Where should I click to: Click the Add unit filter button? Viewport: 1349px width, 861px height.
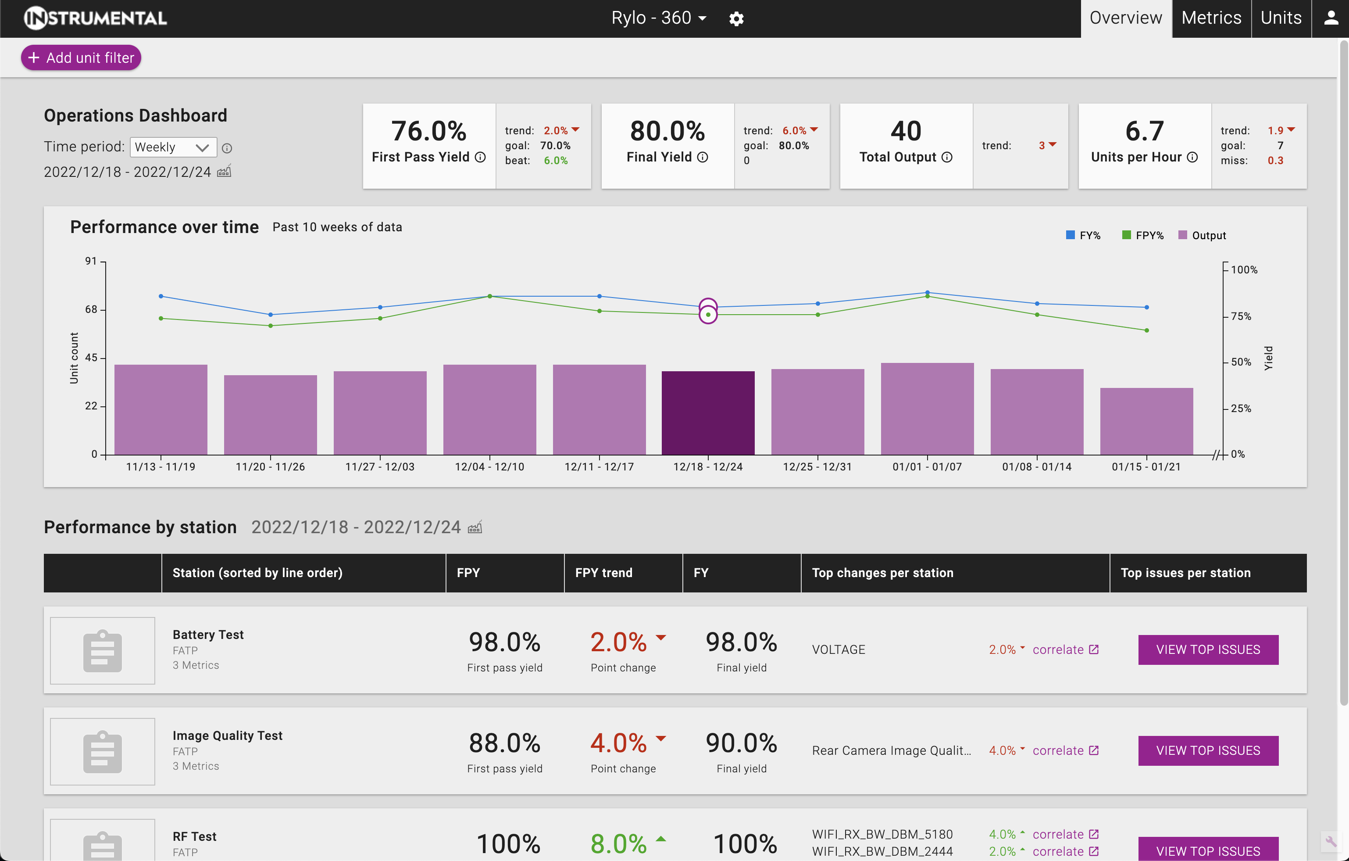pos(81,58)
